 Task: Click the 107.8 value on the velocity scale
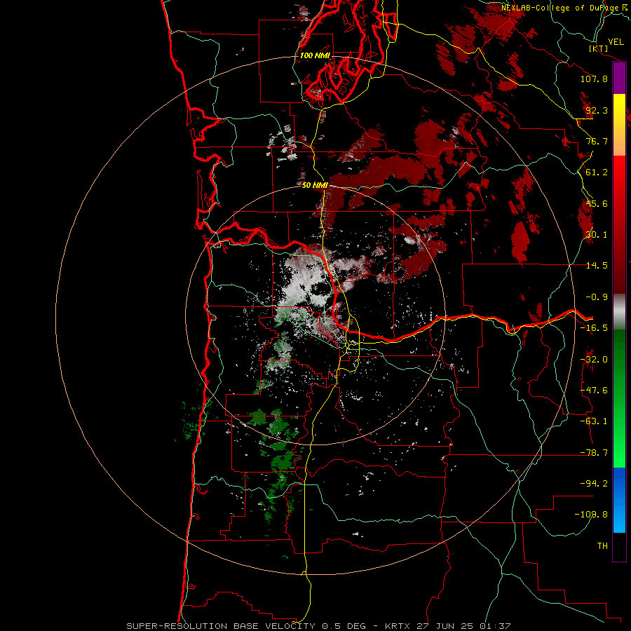click(x=594, y=79)
